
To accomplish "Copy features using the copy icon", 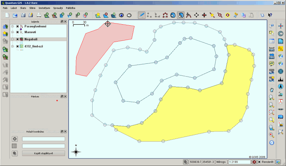I will click(243, 15).
